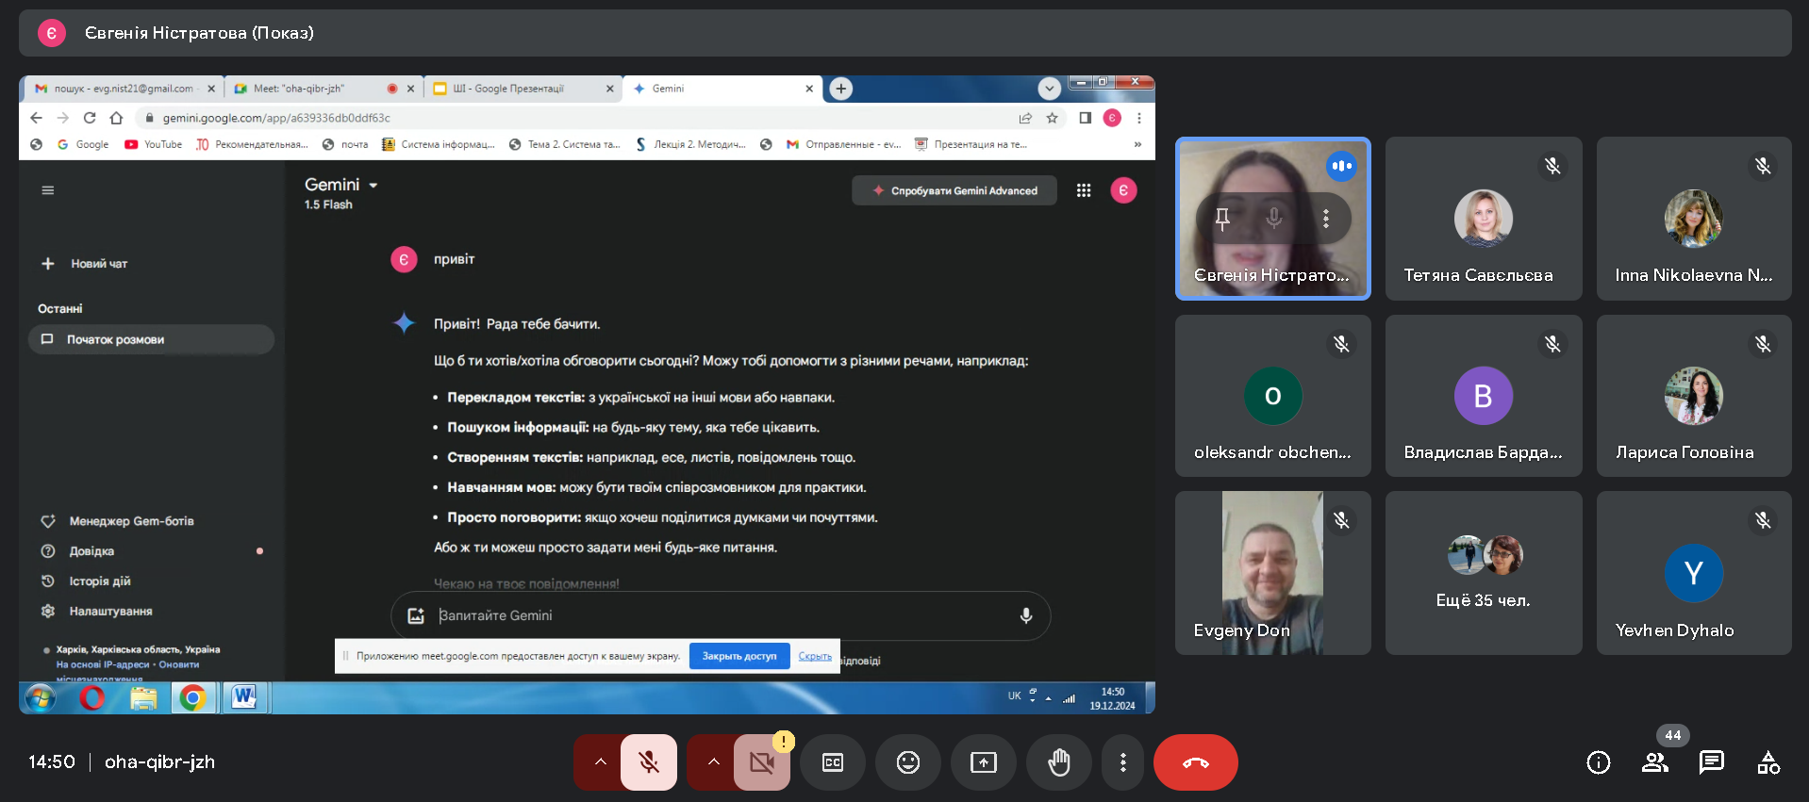The image size is (1809, 802).
Task: Pin Євгенія Ністратова's video tile
Action: click(x=1222, y=219)
